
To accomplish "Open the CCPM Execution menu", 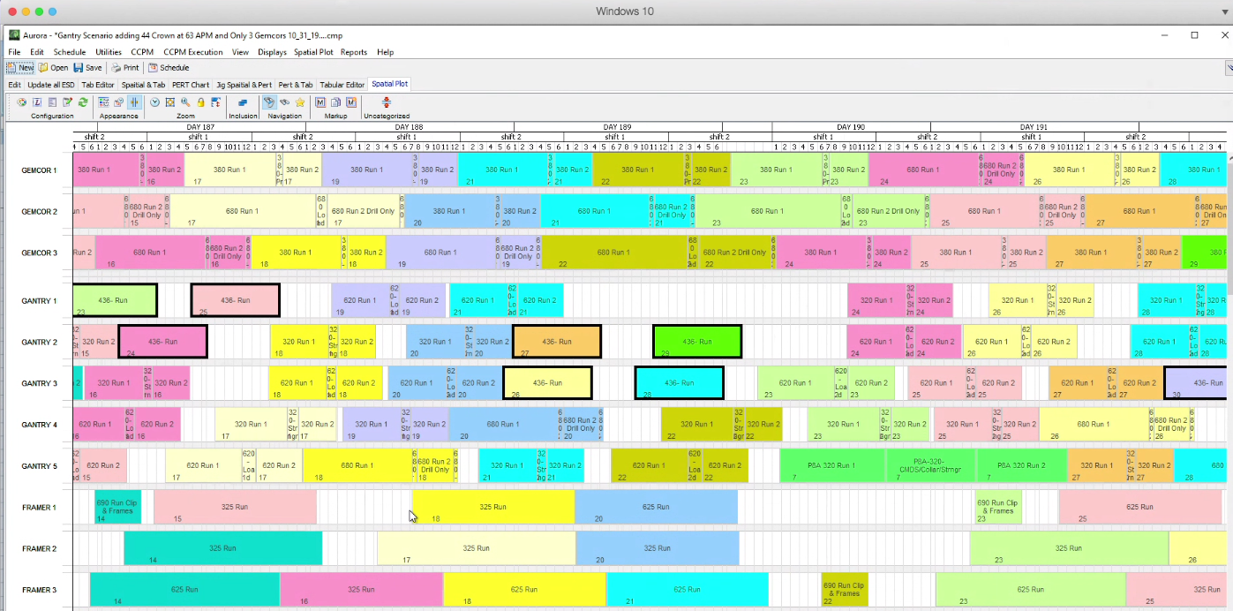I will click(193, 52).
